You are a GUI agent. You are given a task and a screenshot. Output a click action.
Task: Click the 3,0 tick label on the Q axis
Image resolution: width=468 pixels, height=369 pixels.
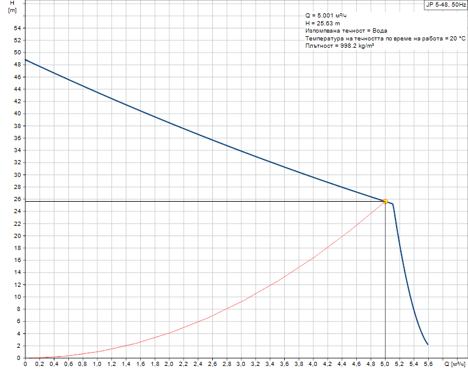point(241,364)
